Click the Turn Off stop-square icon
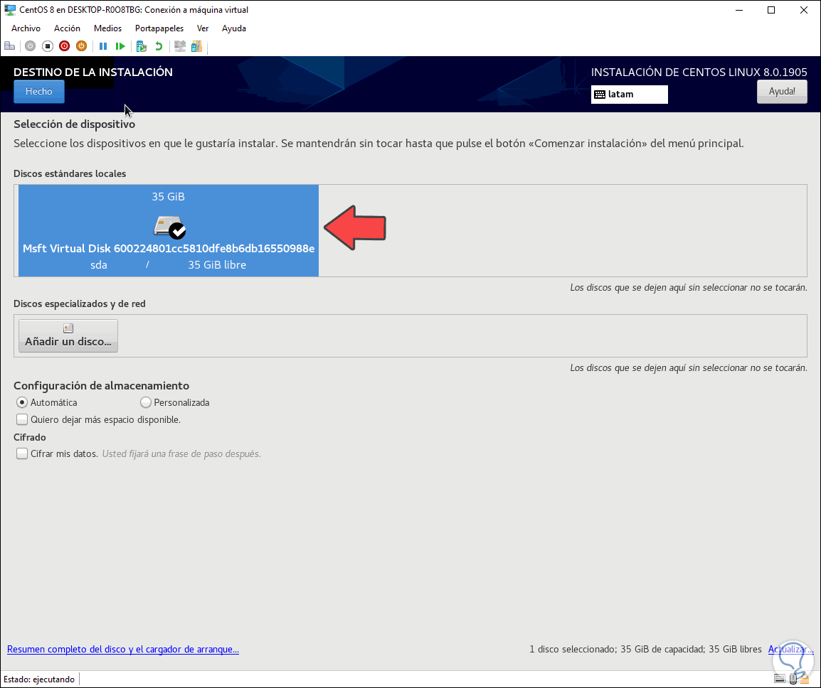 coord(48,47)
